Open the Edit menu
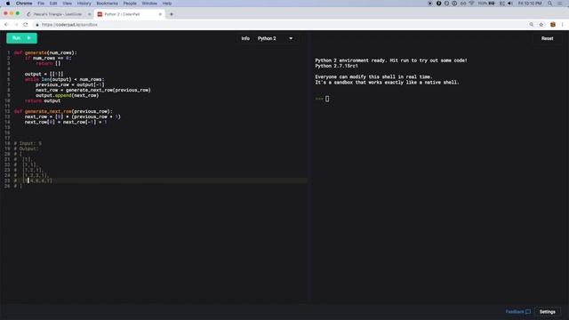 [x=53, y=4]
